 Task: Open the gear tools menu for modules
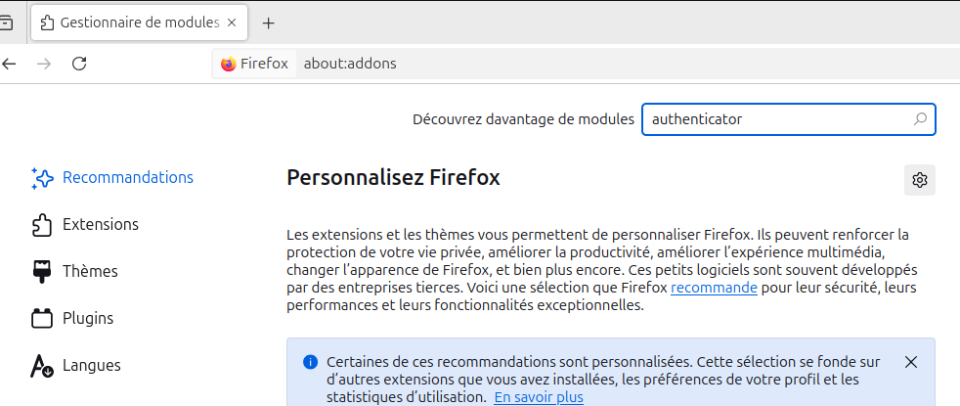click(x=919, y=180)
